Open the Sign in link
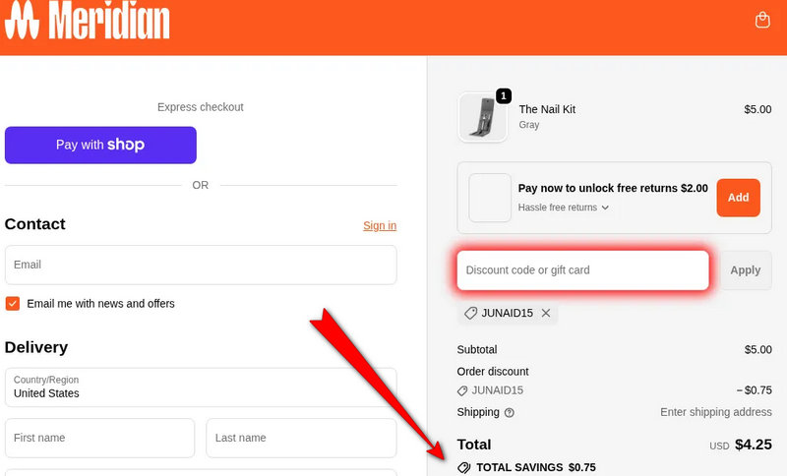Viewport: 787px width, 476px height. [380, 225]
